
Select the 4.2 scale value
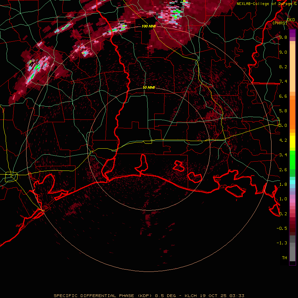(283, 140)
